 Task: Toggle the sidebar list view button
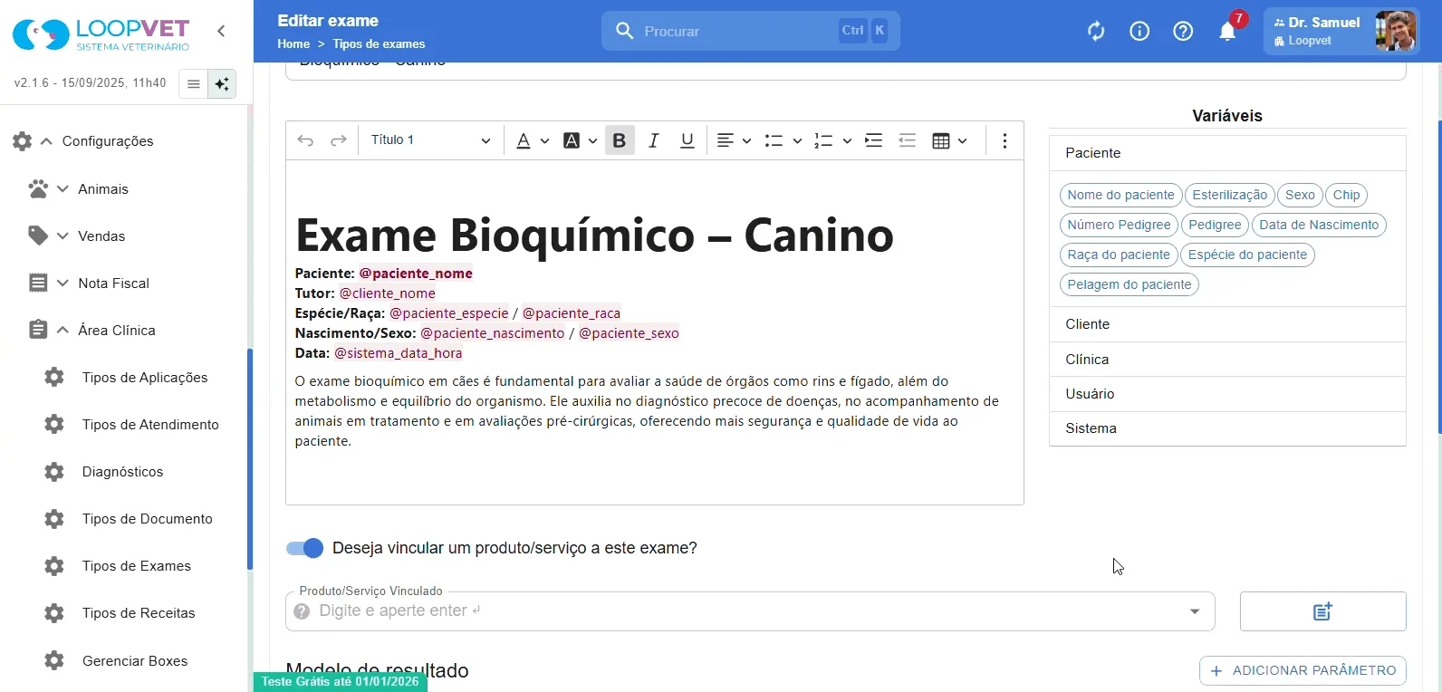(x=193, y=84)
